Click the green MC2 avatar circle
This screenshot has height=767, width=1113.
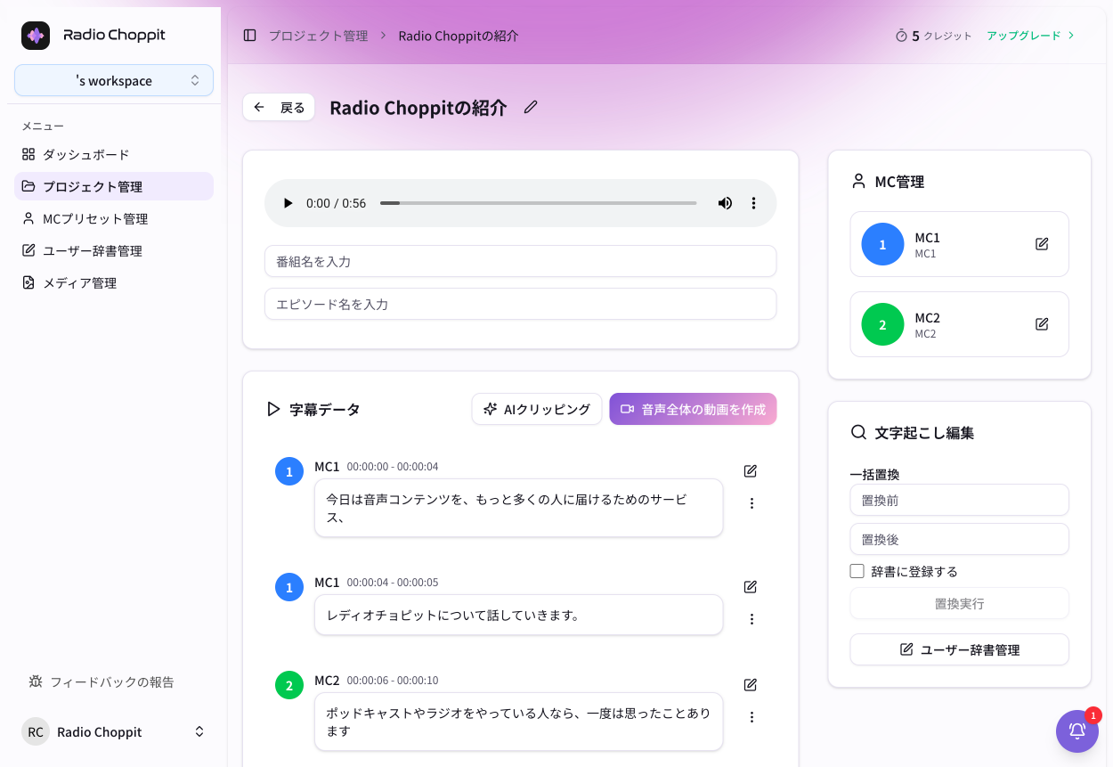point(882,324)
